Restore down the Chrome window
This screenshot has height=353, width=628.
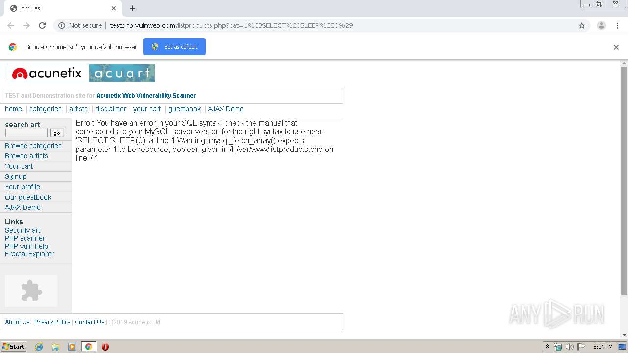(599, 4)
